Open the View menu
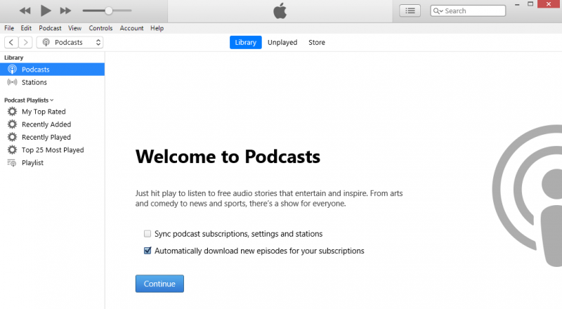 75,28
